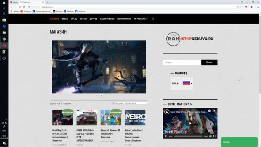Open the STEAM menu item

(65, 19)
